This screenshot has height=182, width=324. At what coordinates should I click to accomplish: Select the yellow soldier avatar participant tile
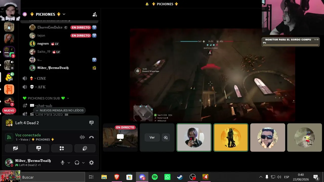231,138
